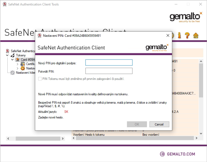
Task: Click the details vertical scrollbar down arrow
Action: click(201, 133)
